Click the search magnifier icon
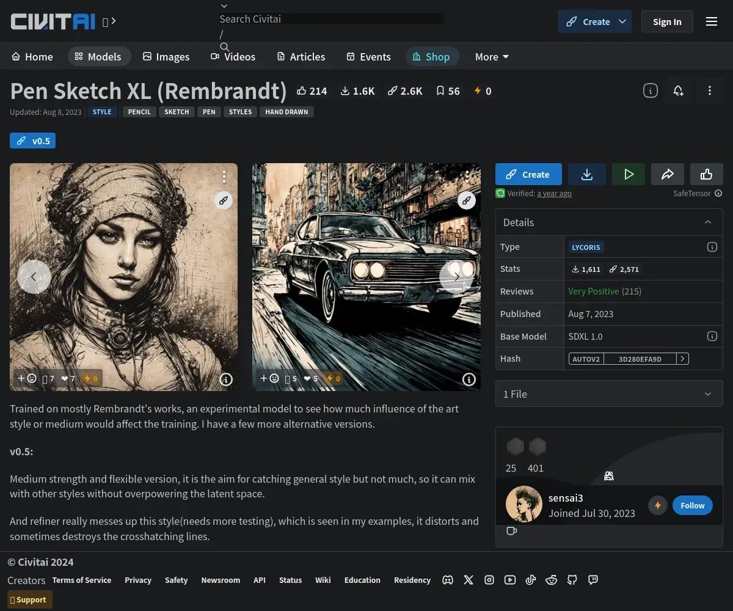Viewport: 733px width, 611px height. [224, 47]
